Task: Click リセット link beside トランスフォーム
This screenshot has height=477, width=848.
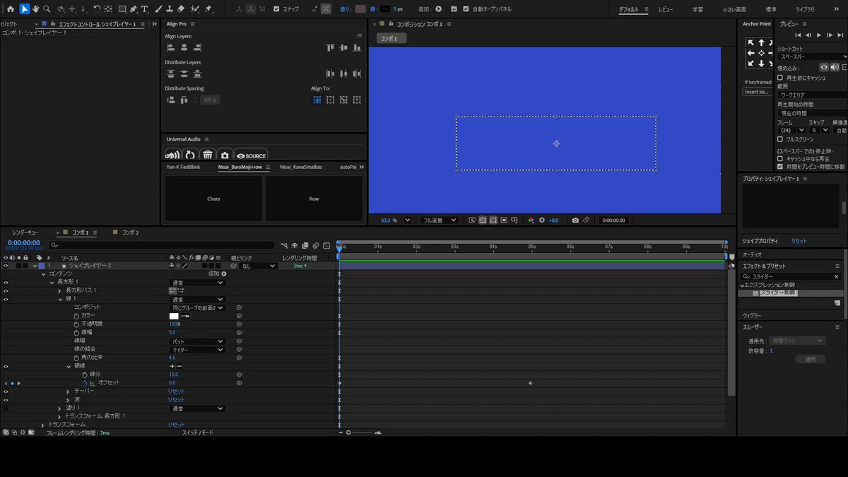Action: point(176,425)
